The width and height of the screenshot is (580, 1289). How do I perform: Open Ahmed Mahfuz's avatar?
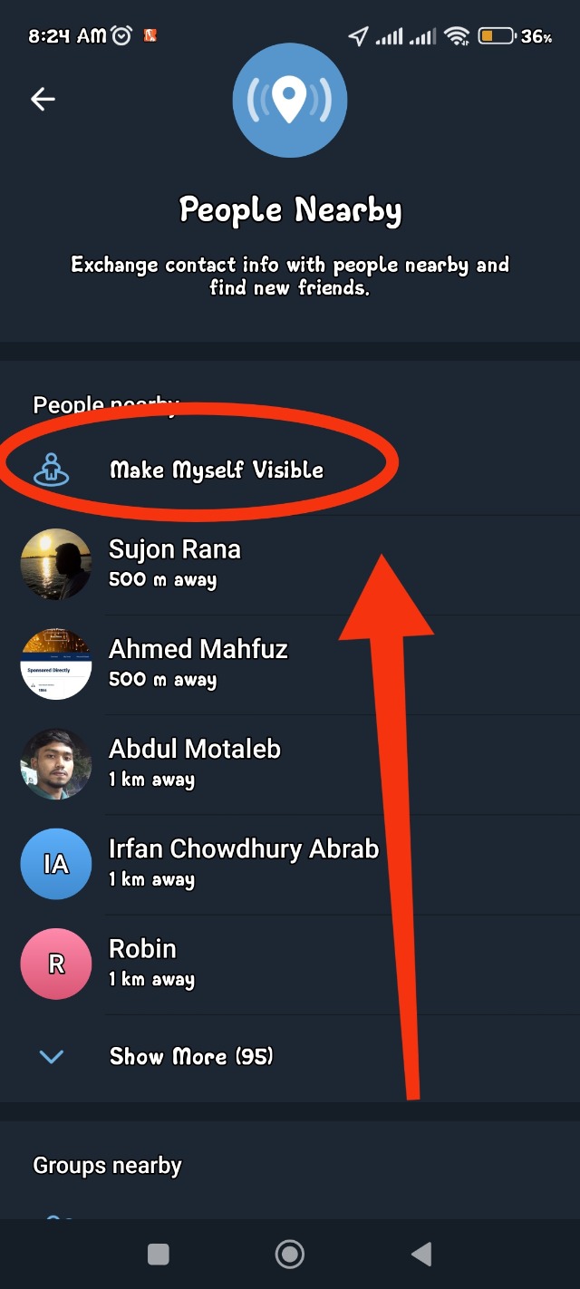pyautogui.click(x=56, y=664)
